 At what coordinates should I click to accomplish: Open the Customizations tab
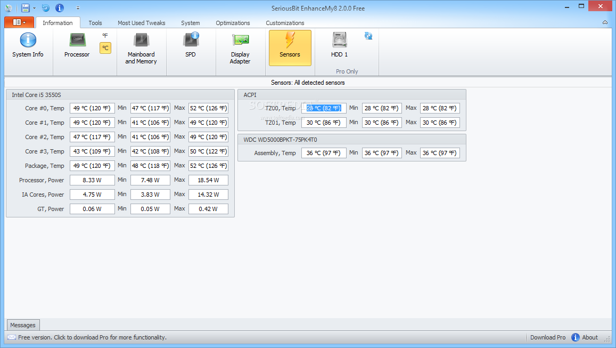pyautogui.click(x=285, y=23)
